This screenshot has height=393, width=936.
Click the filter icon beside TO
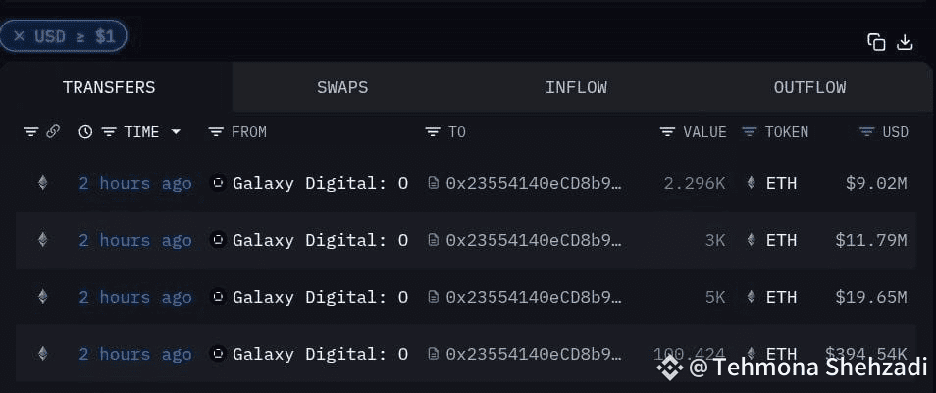point(433,132)
